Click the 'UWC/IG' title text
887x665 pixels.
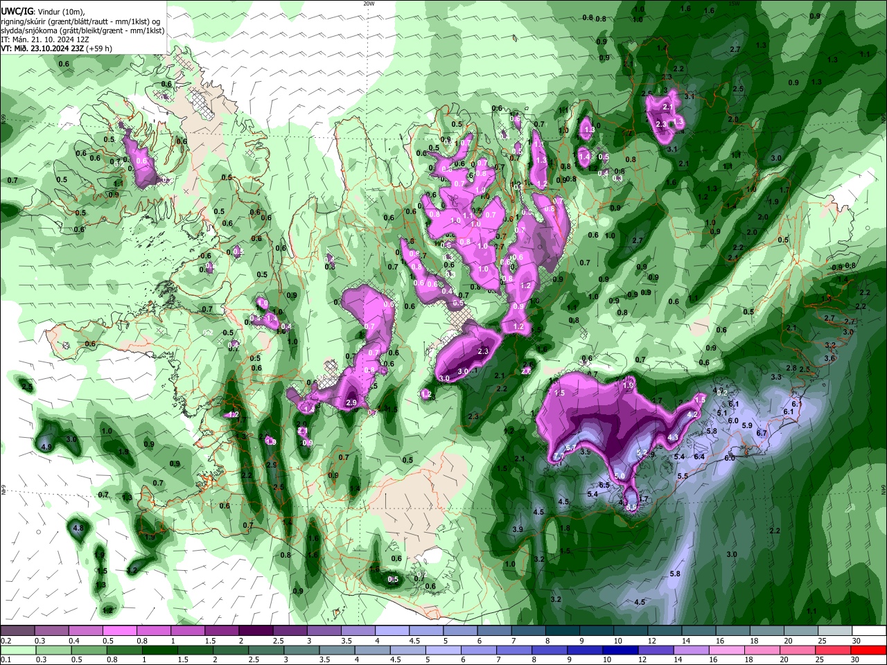point(17,11)
